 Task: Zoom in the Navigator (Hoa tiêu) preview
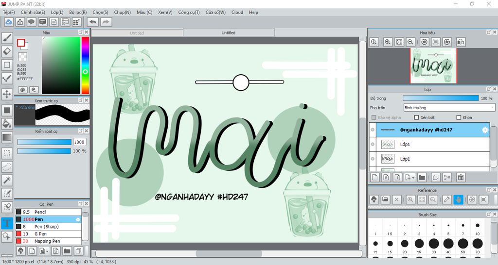388,42
